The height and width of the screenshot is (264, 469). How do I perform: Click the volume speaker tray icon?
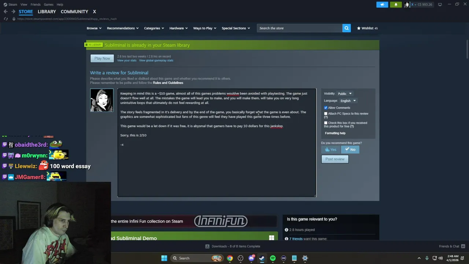tap(440, 258)
